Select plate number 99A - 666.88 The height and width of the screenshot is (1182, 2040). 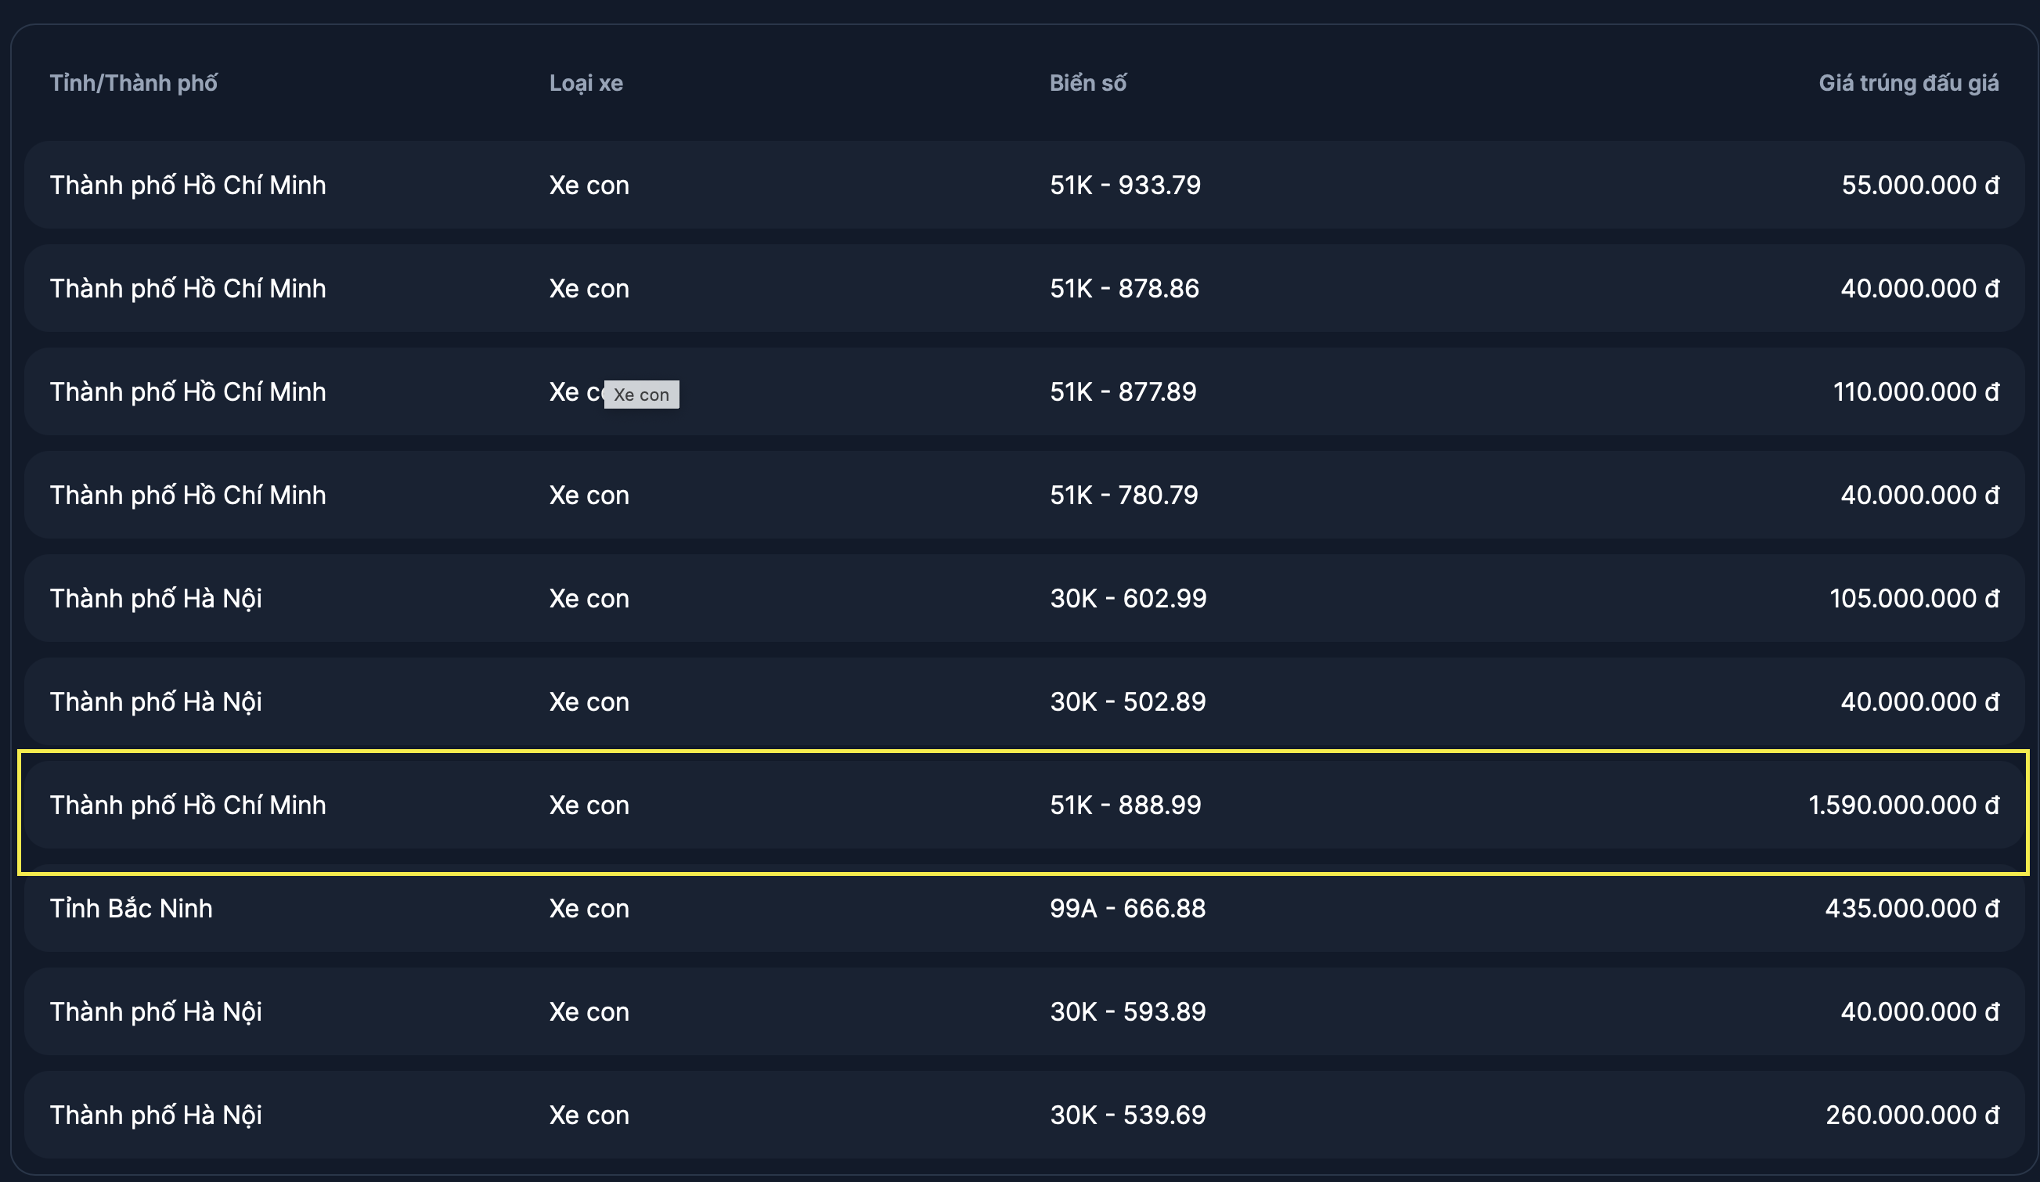tap(1127, 908)
